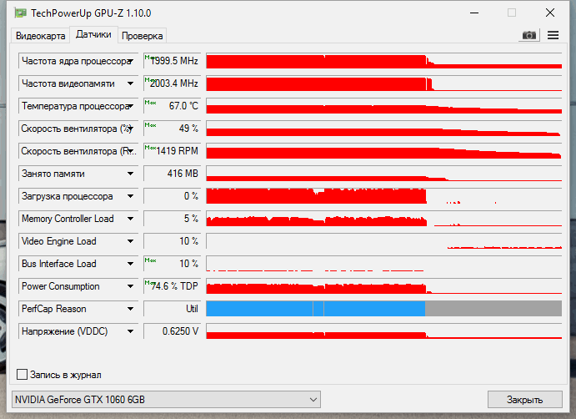Click the 5 % Memory Controller Load value
Screen dimensions: 576x419
click(x=172, y=219)
